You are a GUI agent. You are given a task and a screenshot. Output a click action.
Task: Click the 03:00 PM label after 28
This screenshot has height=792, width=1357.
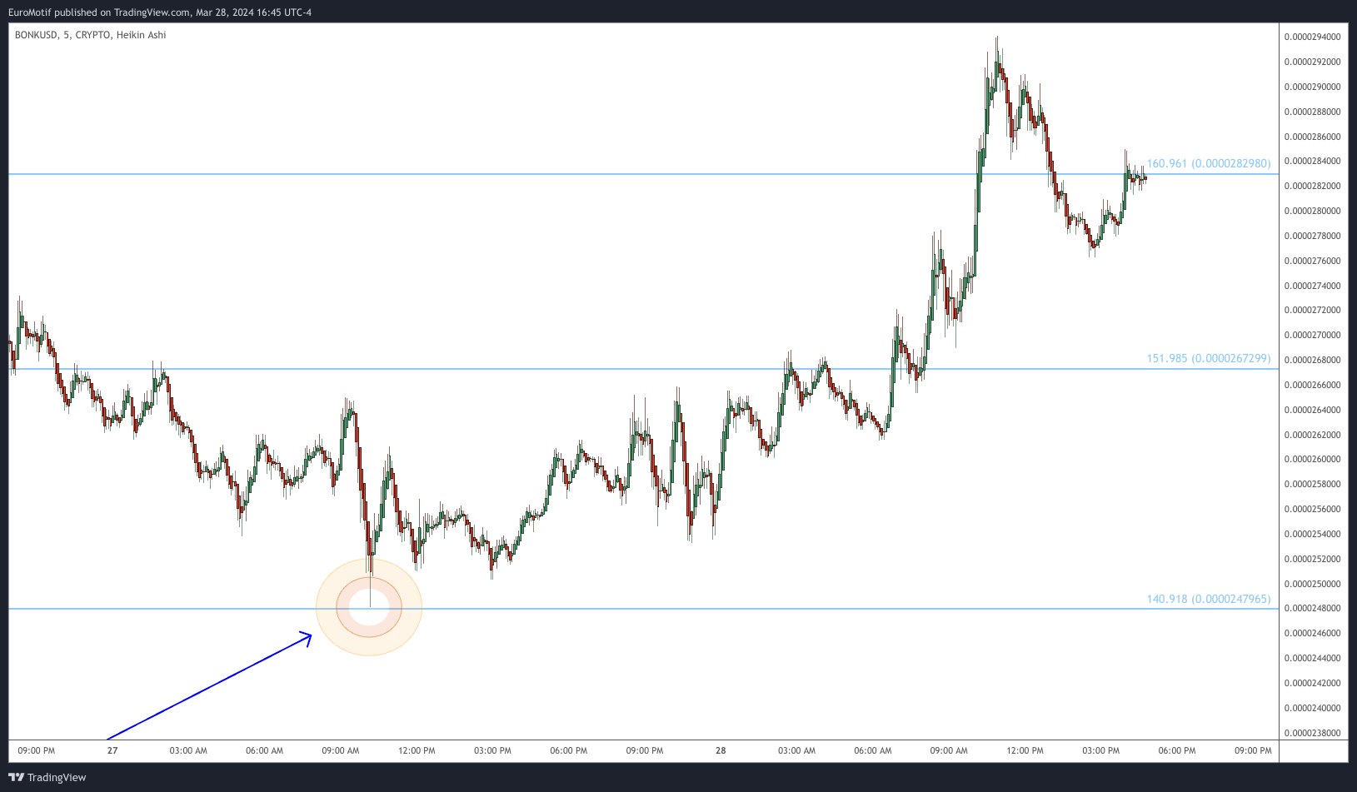click(1100, 750)
